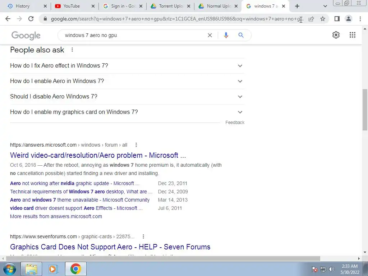Screen dimensions: 368x276
Task: Open Technical requirements of Windows 7 aero link
Action: [x=81, y=192]
